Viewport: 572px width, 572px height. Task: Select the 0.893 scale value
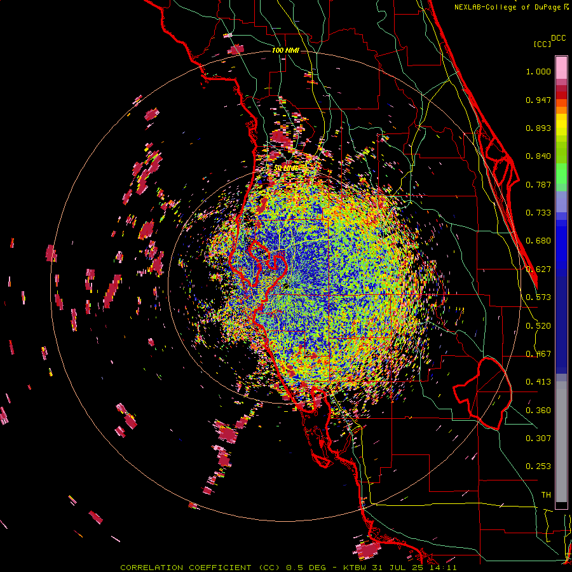click(x=538, y=128)
